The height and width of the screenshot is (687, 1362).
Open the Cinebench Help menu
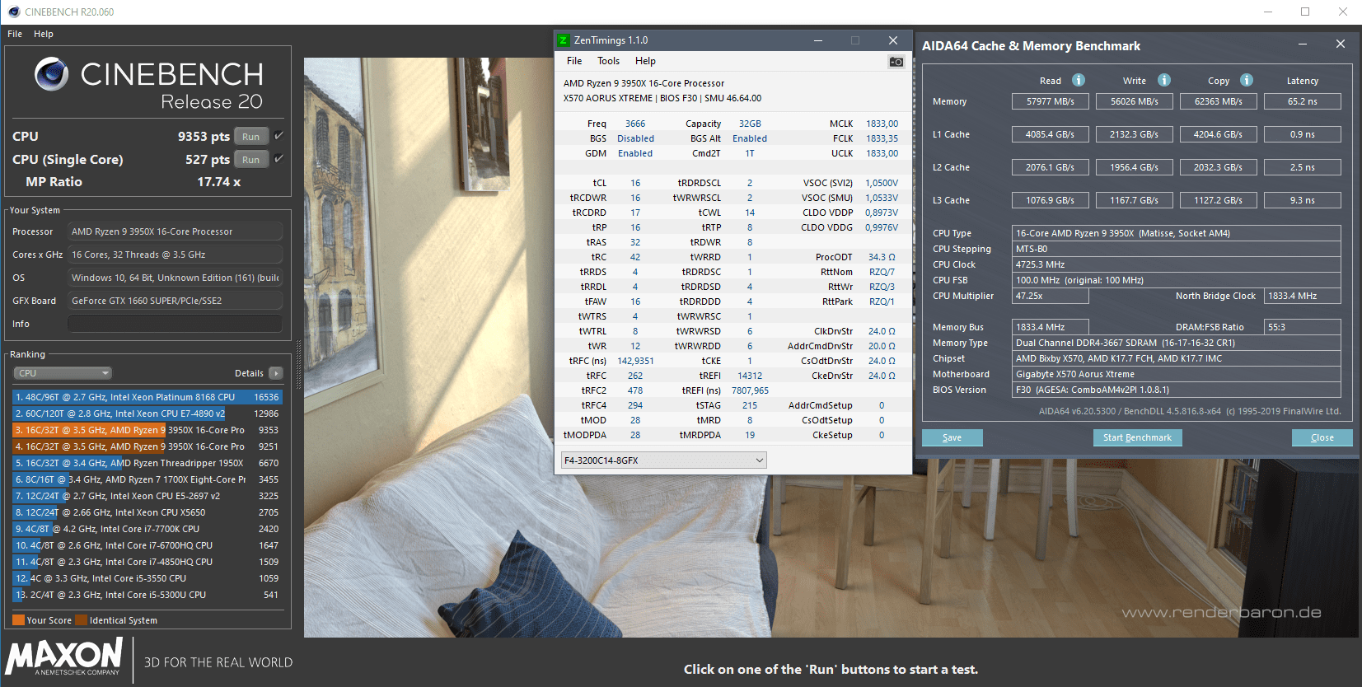click(x=44, y=34)
